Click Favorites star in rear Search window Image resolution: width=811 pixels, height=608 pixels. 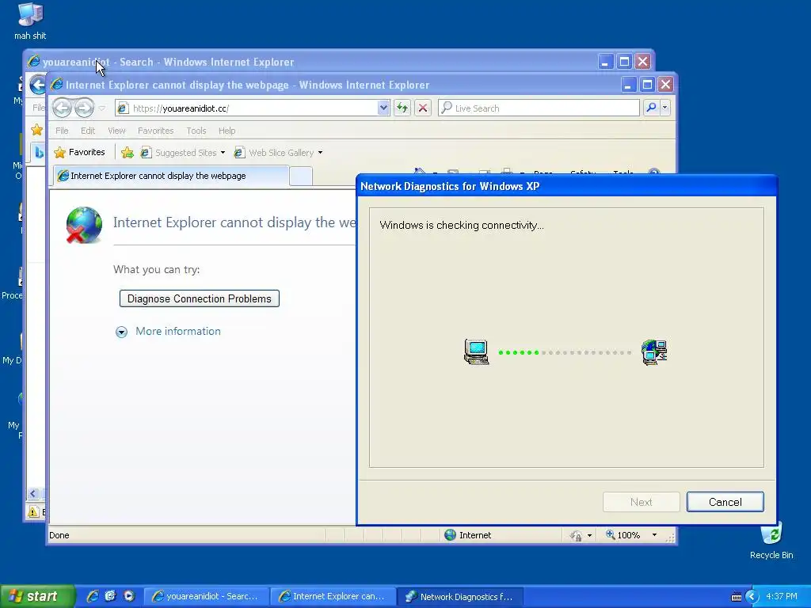pyautogui.click(x=36, y=130)
